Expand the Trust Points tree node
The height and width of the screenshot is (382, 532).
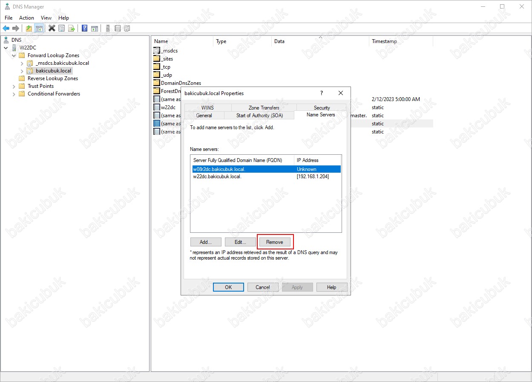[x=14, y=87]
